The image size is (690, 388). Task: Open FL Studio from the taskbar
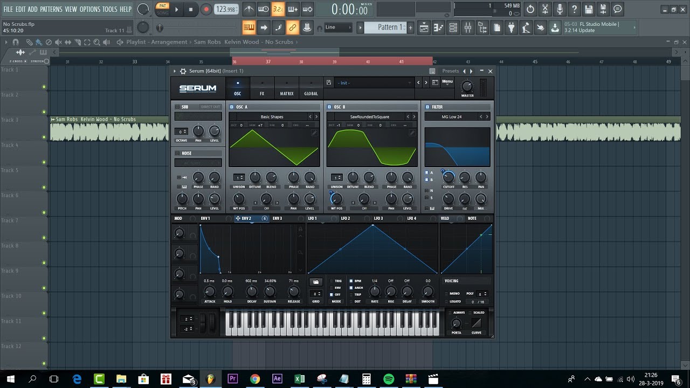tap(210, 379)
